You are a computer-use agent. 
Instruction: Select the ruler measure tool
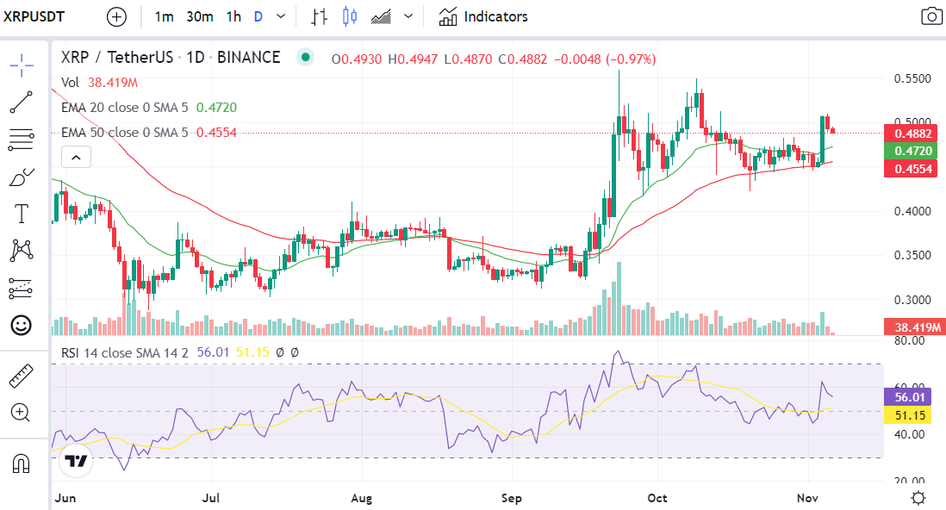point(22,376)
